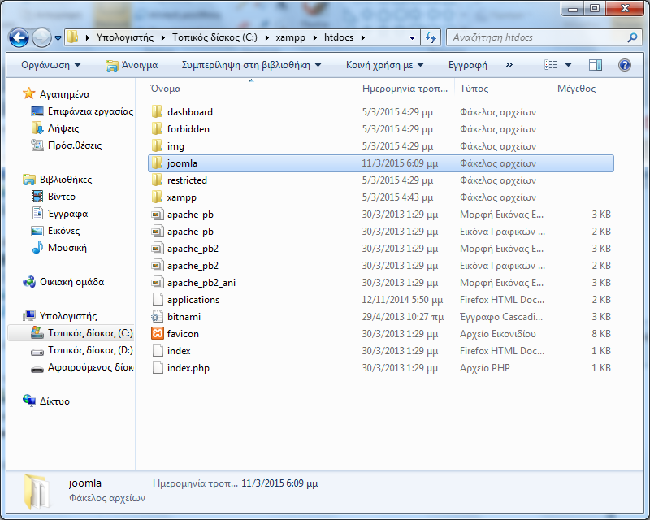Screen dimensions: 650x520
Task: Click the Forward navigation arrow button
Action: coord(41,37)
